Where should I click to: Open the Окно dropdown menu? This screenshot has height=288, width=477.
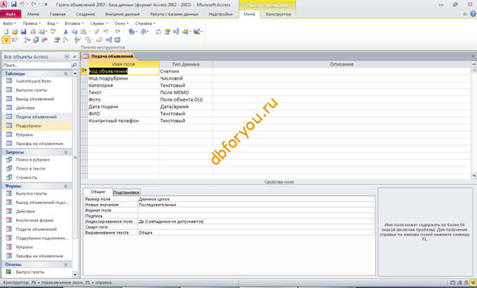[122, 24]
